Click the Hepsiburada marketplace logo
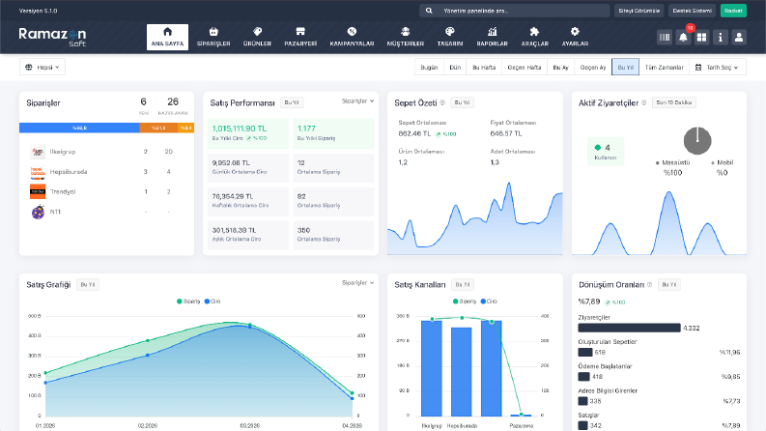This screenshot has height=431, width=766. (x=38, y=172)
